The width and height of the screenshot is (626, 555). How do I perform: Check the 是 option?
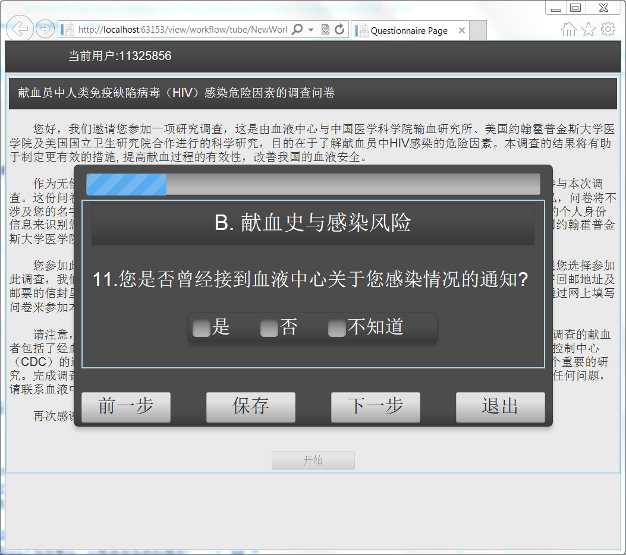pyautogui.click(x=202, y=329)
